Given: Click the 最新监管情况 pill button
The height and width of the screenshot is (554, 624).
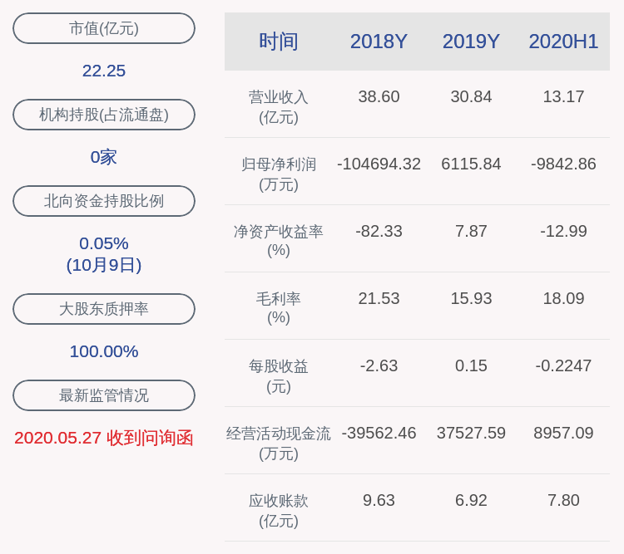Looking at the screenshot, I should tap(104, 395).
